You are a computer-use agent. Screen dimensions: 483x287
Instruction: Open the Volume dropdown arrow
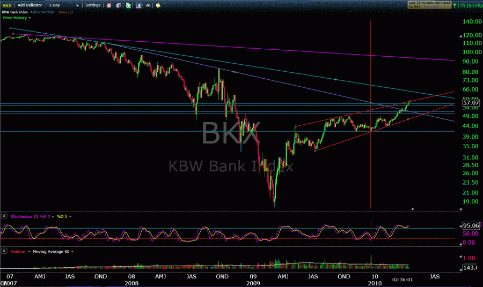(x=30, y=252)
